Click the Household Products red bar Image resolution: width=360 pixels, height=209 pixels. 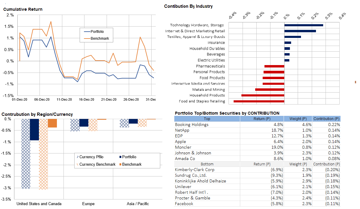tap(263, 95)
